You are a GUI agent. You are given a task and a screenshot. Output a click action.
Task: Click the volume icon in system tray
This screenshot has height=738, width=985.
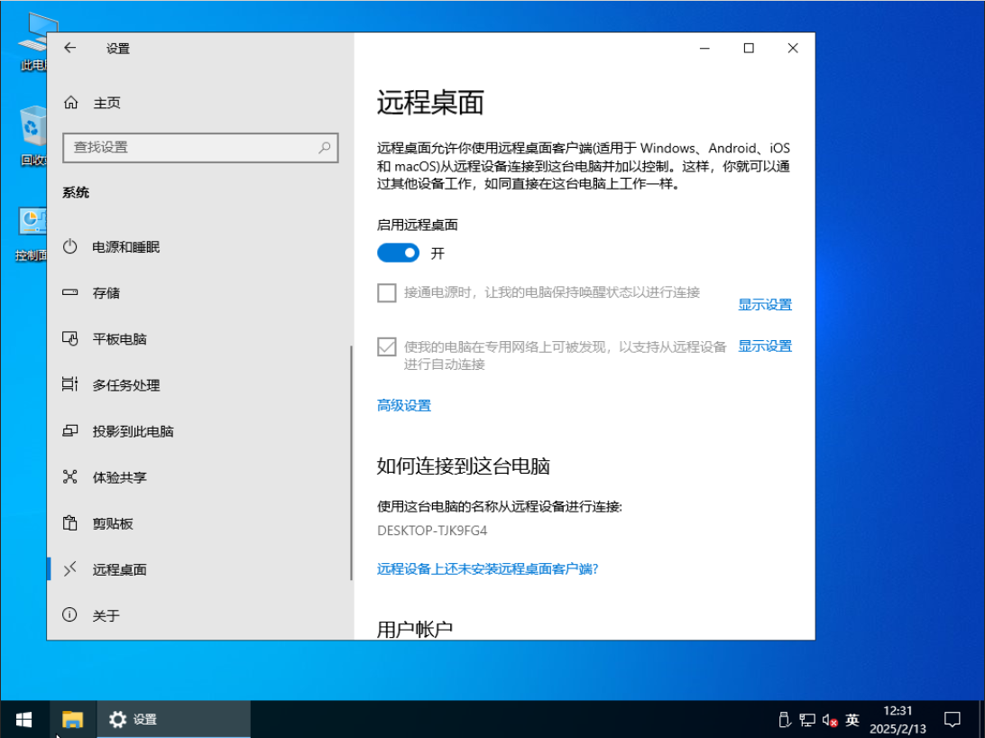tap(830, 720)
